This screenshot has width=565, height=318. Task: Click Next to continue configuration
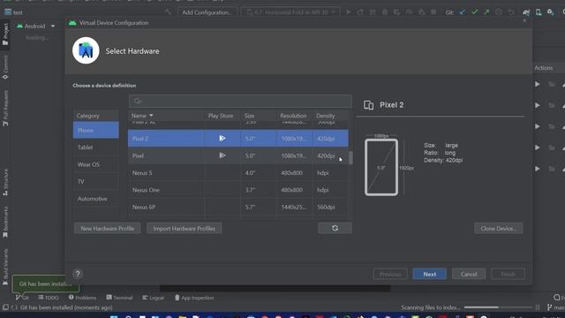[x=430, y=274]
